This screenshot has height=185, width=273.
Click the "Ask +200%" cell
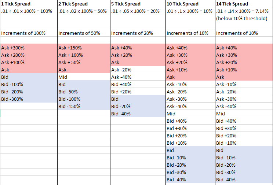[x=13, y=55]
